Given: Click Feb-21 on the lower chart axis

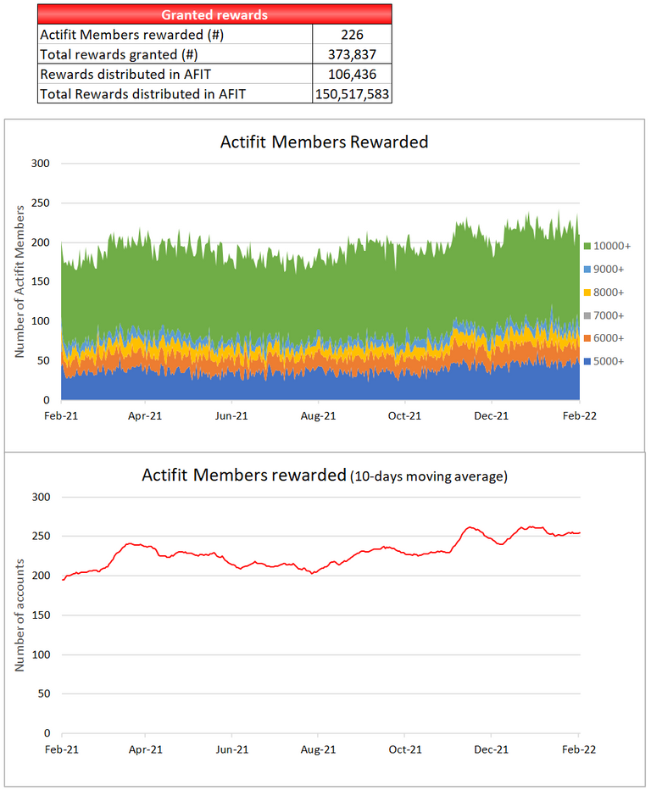Looking at the screenshot, I should pyautogui.click(x=61, y=749).
